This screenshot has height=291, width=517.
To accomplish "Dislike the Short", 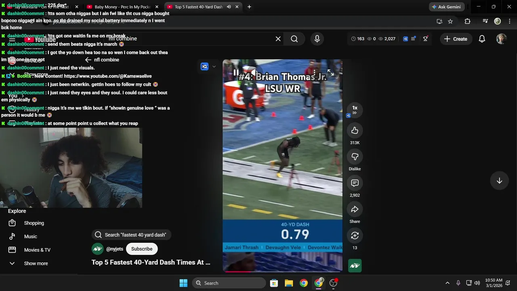I will (355, 157).
